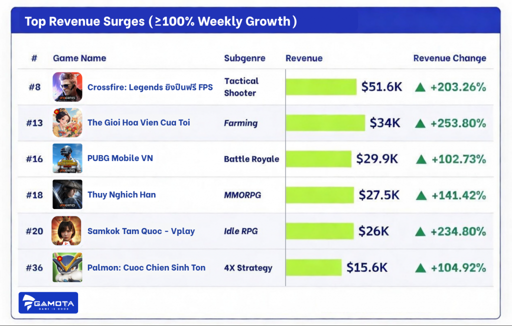Click green up arrow beside +203.26%
Viewport: 512px width, 326px height.
point(420,87)
